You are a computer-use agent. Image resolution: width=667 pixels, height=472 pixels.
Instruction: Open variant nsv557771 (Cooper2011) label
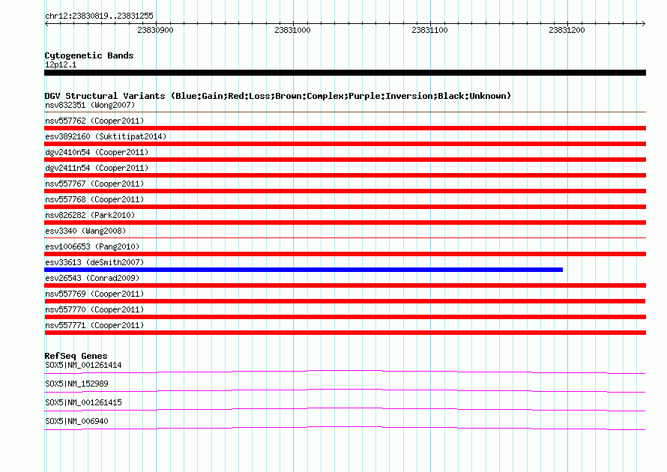tap(94, 325)
